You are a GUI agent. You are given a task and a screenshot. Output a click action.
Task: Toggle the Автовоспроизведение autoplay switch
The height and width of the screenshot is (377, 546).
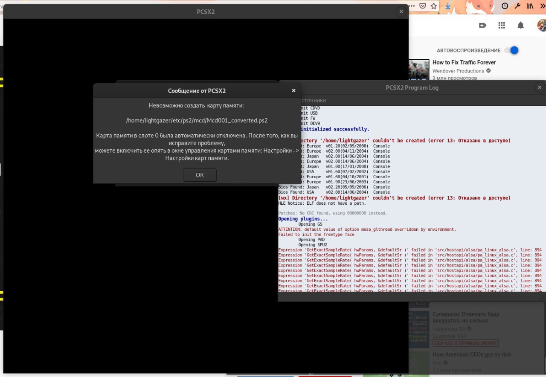pos(511,50)
